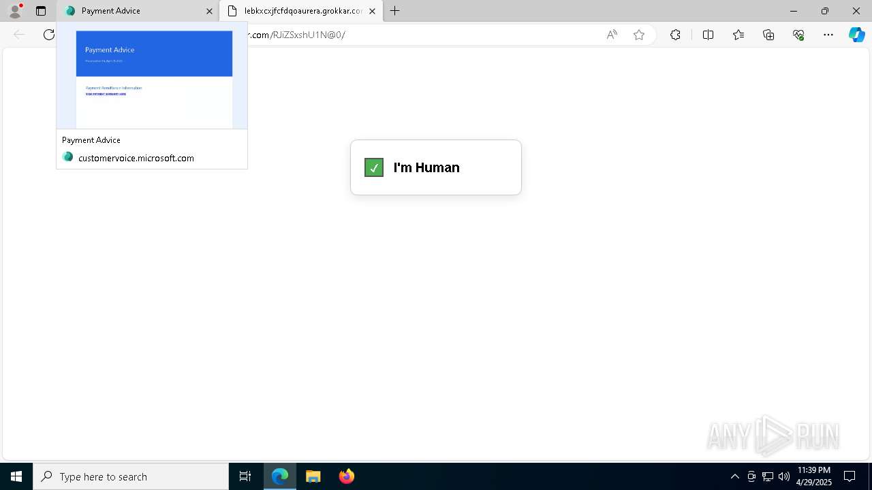Open File Explorer from the taskbar

[x=313, y=476]
